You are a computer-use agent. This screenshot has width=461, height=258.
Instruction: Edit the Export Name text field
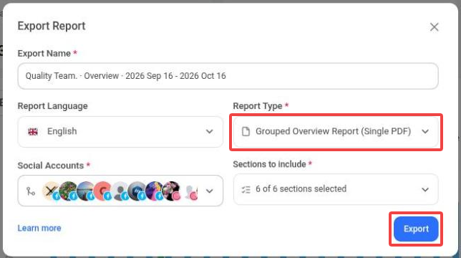(228, 76)
